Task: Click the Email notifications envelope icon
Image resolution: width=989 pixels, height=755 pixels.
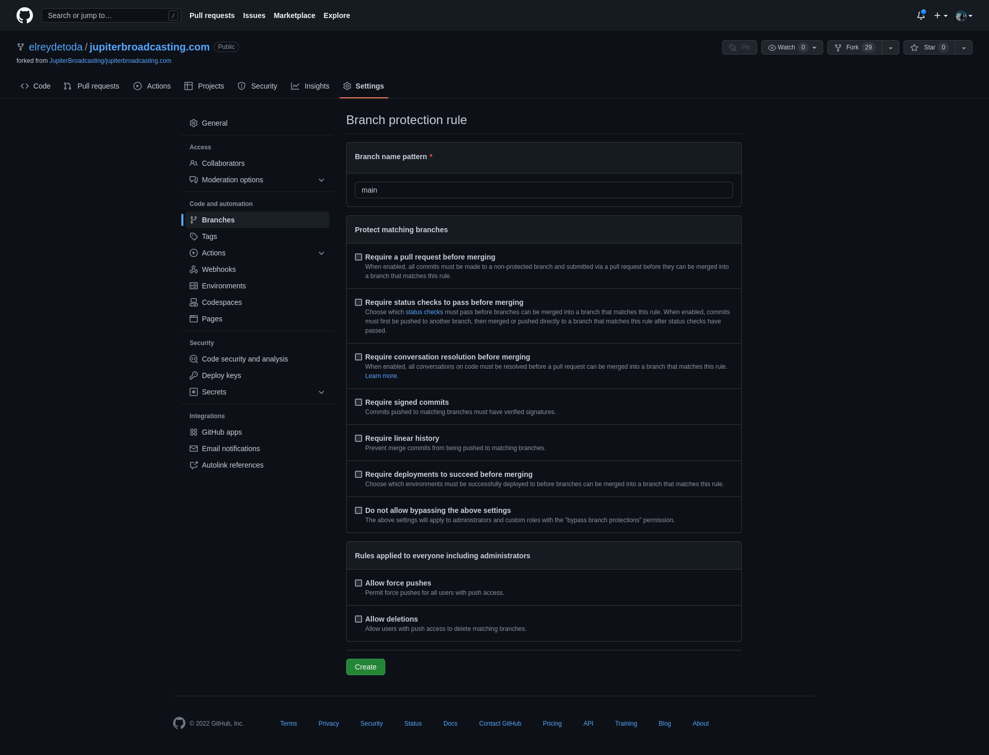Action: click(x=194, y=449)
